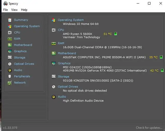Select Network in the sidebar list
The height and width of the screenshot is (131, 165).
[x=20, y=83]
